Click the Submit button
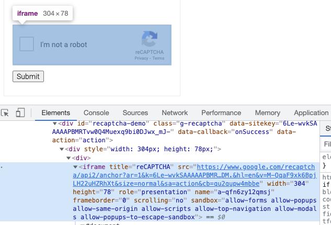This screenshot has height=225, width=331. [x=28, y=76]
